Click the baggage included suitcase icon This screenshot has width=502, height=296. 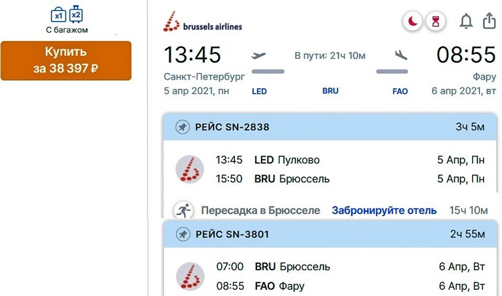66,14
